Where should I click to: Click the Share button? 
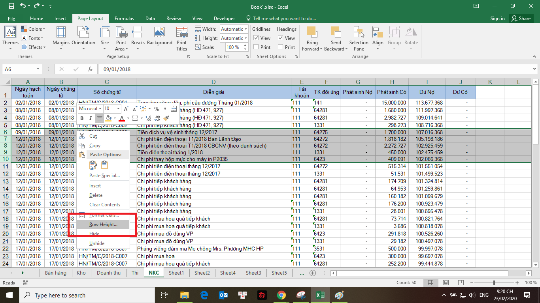point(521,19)
